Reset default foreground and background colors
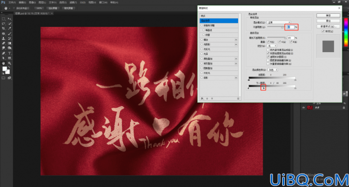349x187 pixels. (x=3, y=73)
